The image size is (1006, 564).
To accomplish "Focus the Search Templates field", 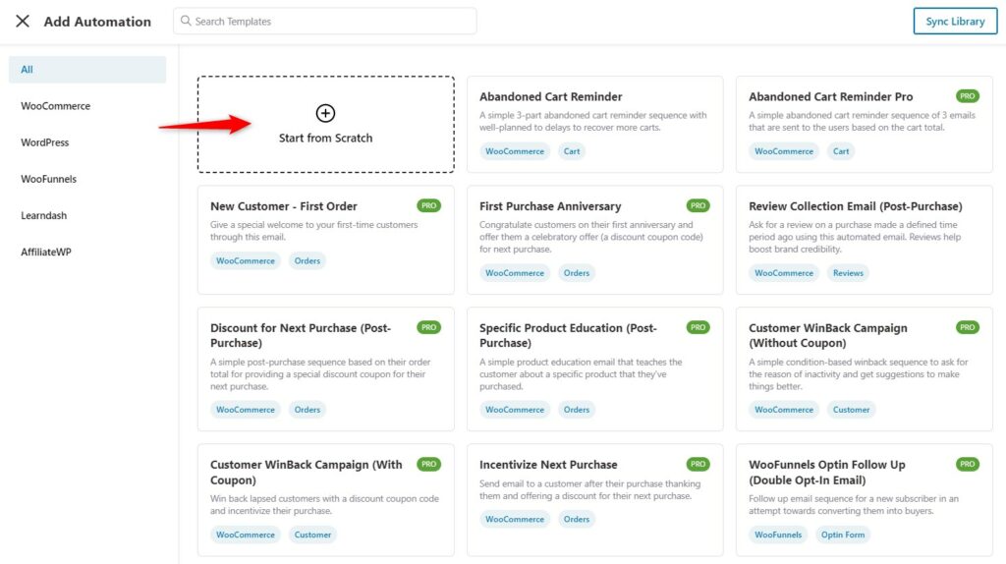I will point(324,22).
